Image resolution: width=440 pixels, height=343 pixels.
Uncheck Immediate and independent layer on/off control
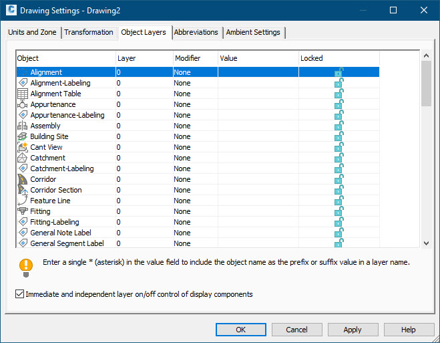pyautogui.click(x=19, y=294)
